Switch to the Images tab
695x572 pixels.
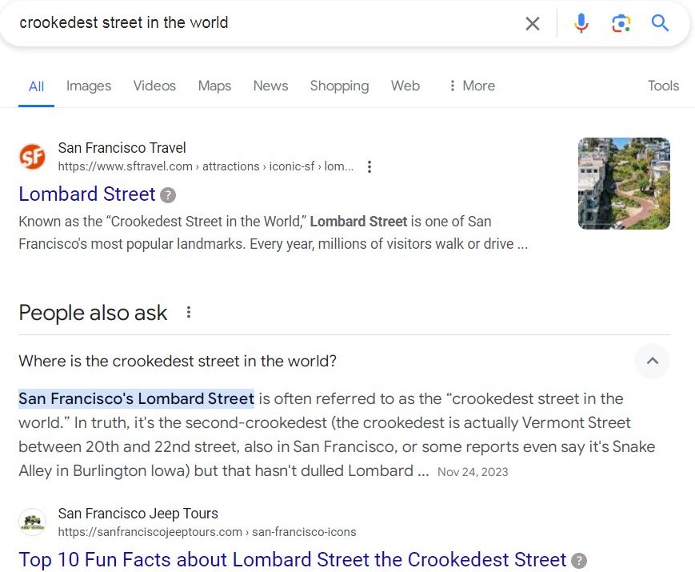click(89, 86)
